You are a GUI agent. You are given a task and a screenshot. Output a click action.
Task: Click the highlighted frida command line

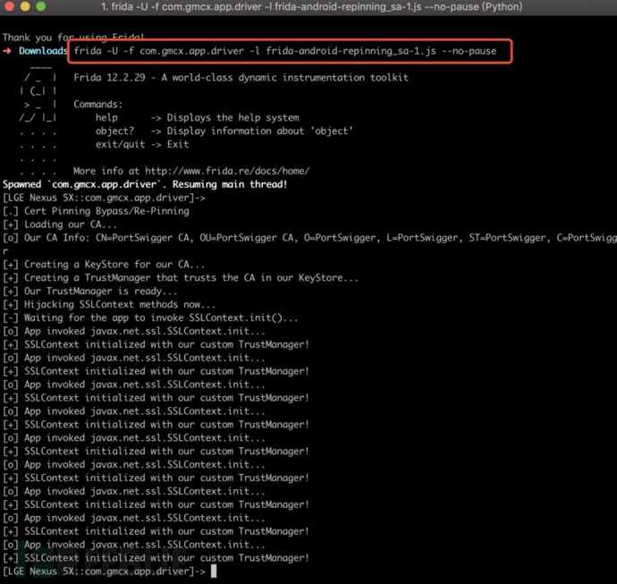click(x=285, y=51)
